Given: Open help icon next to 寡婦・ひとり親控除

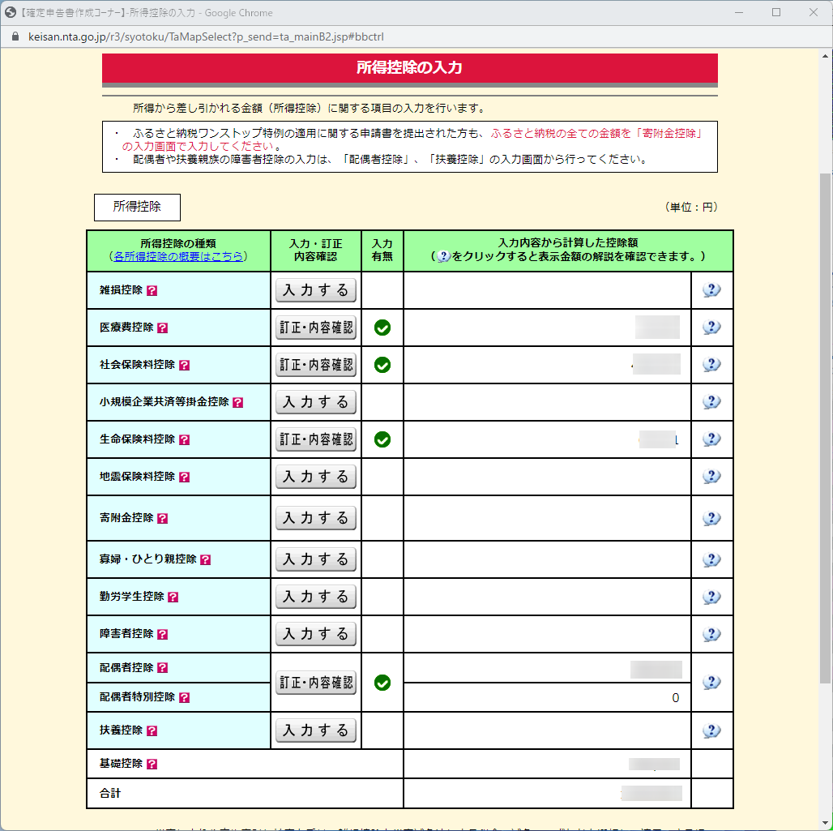Looking at the screenshot, I should pos(206,559).
